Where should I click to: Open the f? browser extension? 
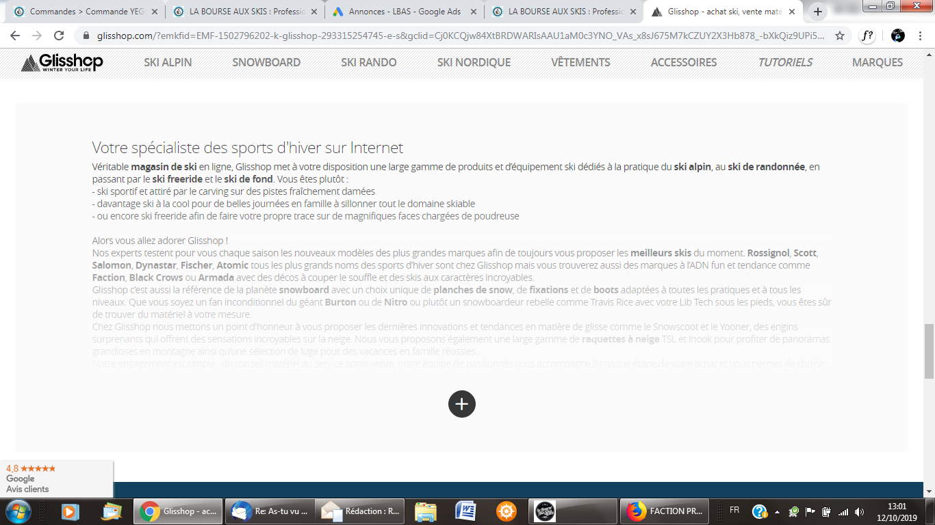point(867,36)
